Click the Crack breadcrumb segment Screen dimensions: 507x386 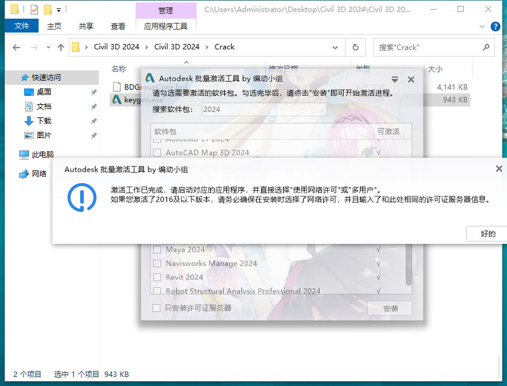[224, 47]
